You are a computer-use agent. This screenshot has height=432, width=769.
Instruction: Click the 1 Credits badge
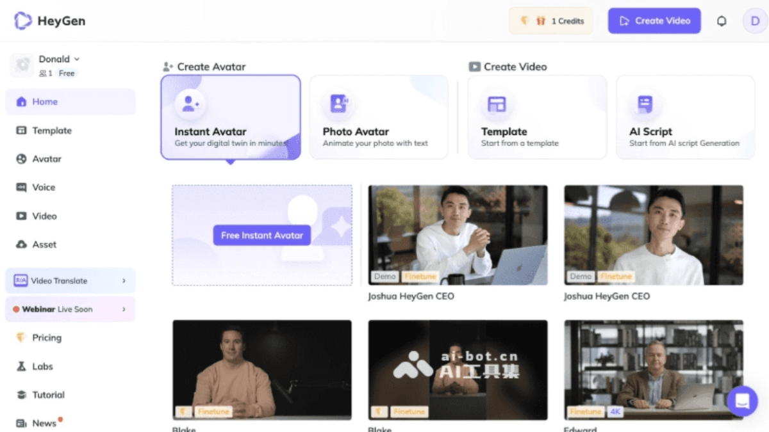point(551,21)
